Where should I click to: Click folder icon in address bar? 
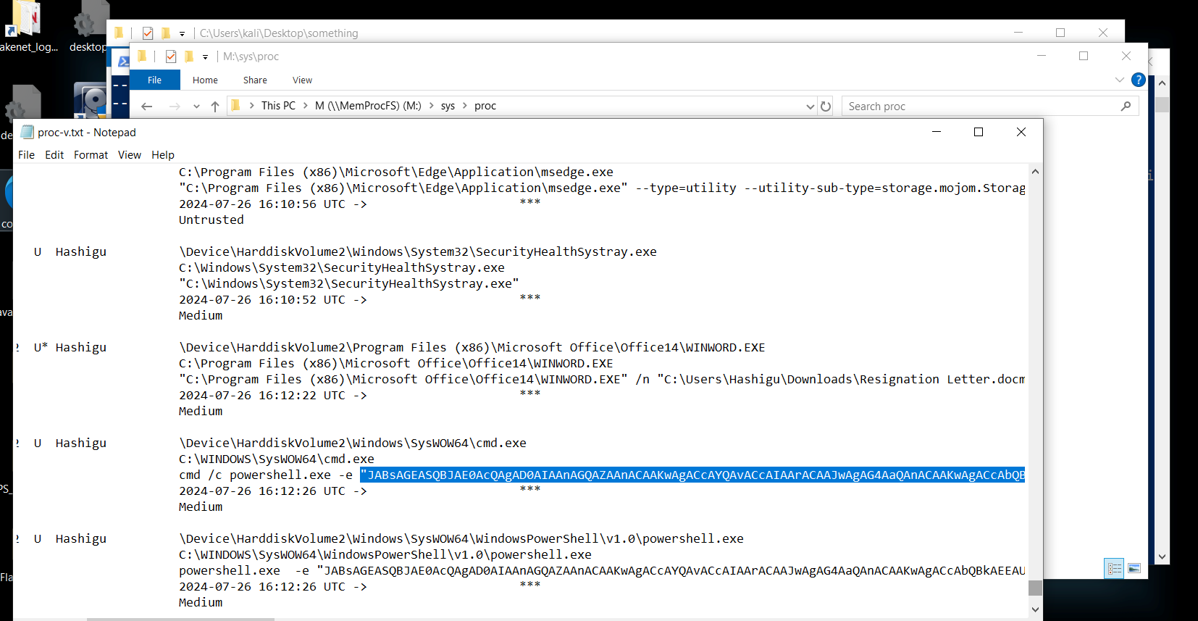[x=235, y=106]
